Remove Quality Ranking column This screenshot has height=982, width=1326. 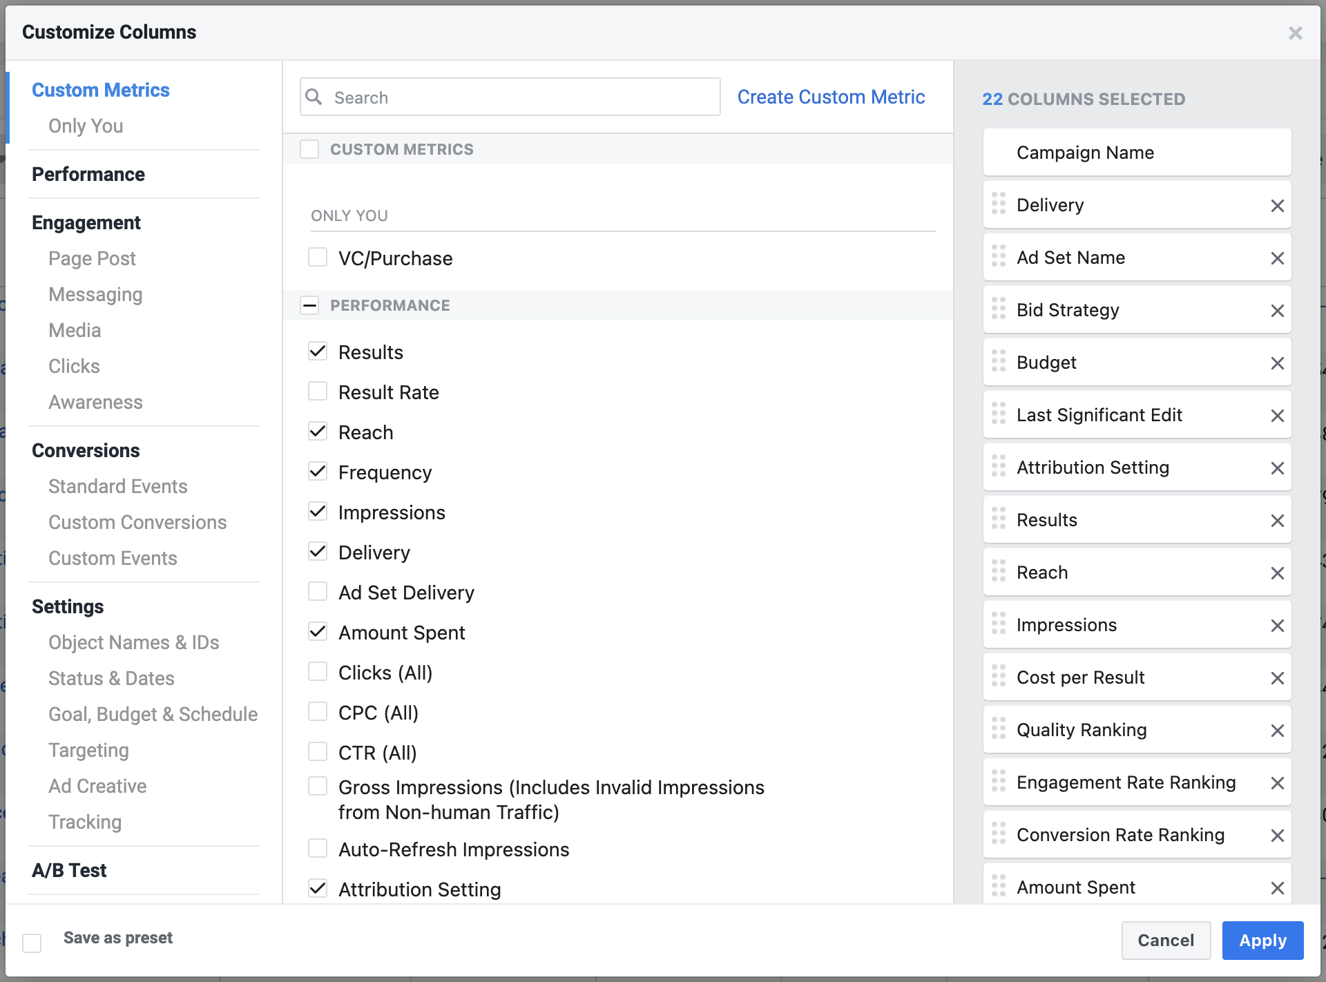pos(1277,730)
